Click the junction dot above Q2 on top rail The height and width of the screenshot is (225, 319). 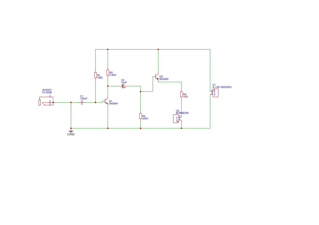tap(158, 49)
